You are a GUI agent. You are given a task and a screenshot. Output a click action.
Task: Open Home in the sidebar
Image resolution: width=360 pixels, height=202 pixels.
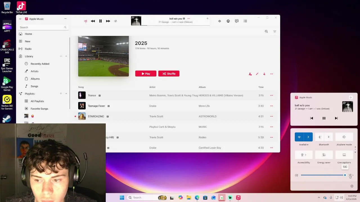pos(28,34)
